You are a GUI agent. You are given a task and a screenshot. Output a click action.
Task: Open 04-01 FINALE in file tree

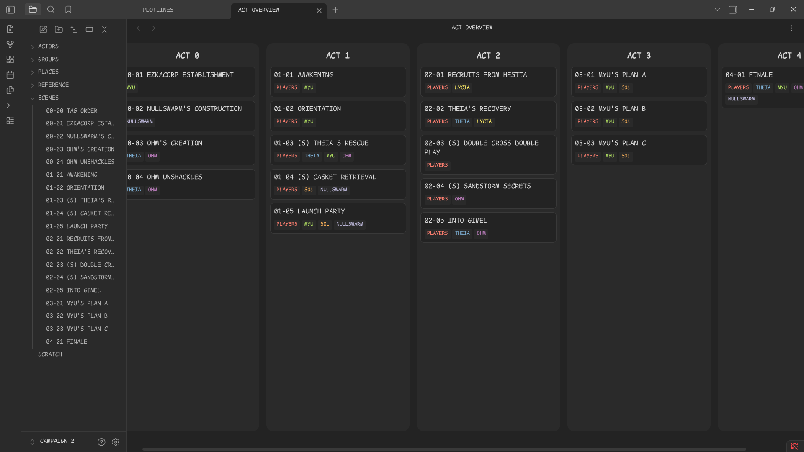(x=67, y=342)
